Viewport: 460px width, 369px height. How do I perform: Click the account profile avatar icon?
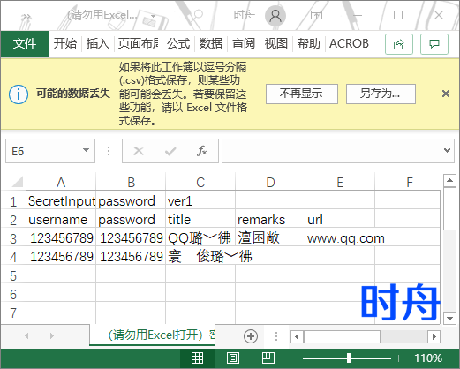[x=275, y=15]
